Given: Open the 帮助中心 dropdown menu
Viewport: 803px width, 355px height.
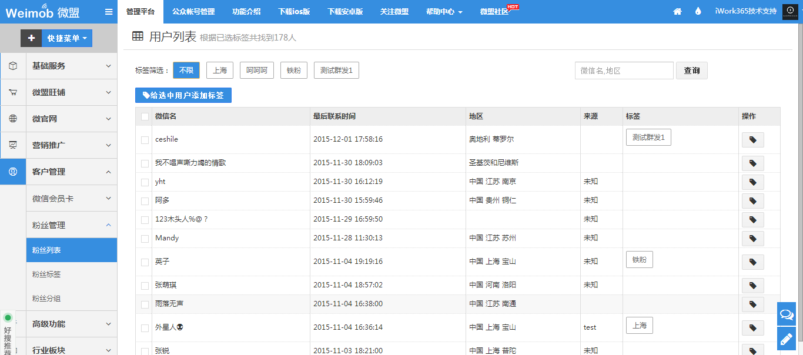Looking at the screenshot, I should click(444, 12).
